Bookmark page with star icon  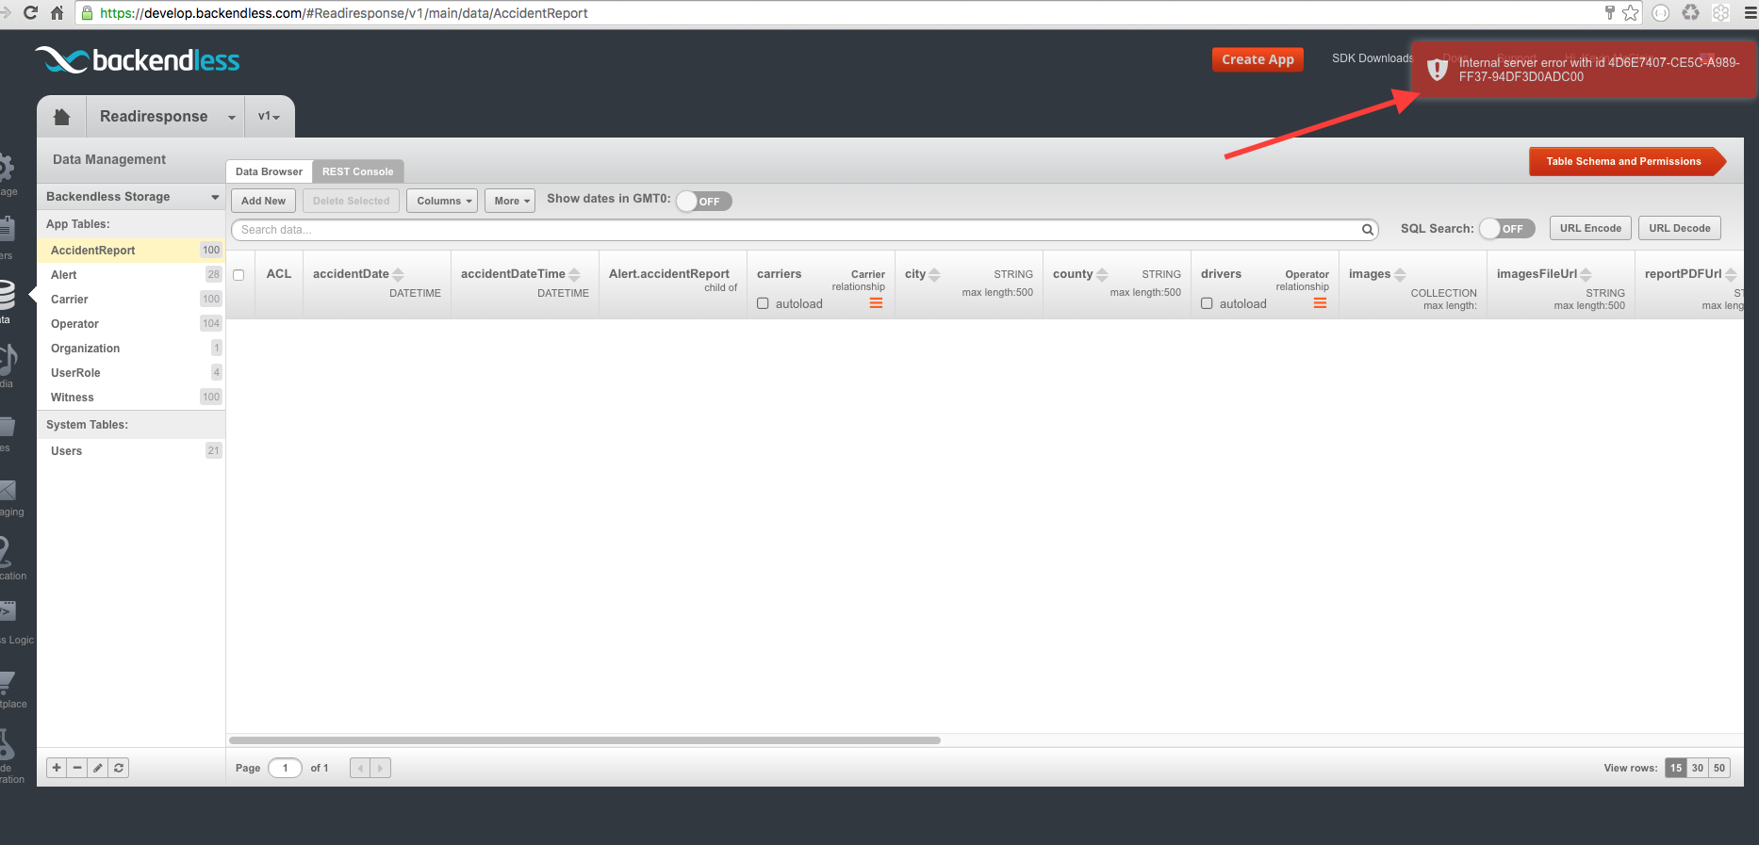[1630, 13]
